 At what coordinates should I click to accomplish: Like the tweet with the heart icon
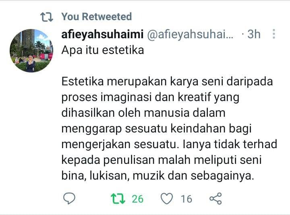pos(167,198)
